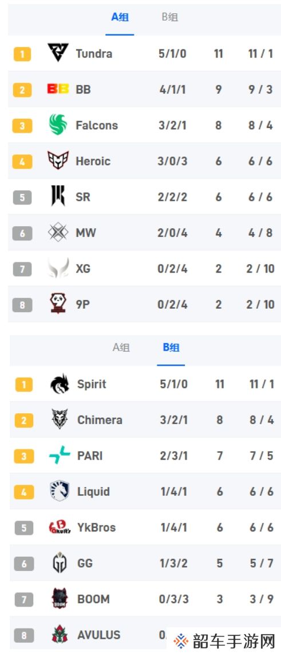Click the Chimera team logo
The image size is (281, 656).
[x=60, y=420]
